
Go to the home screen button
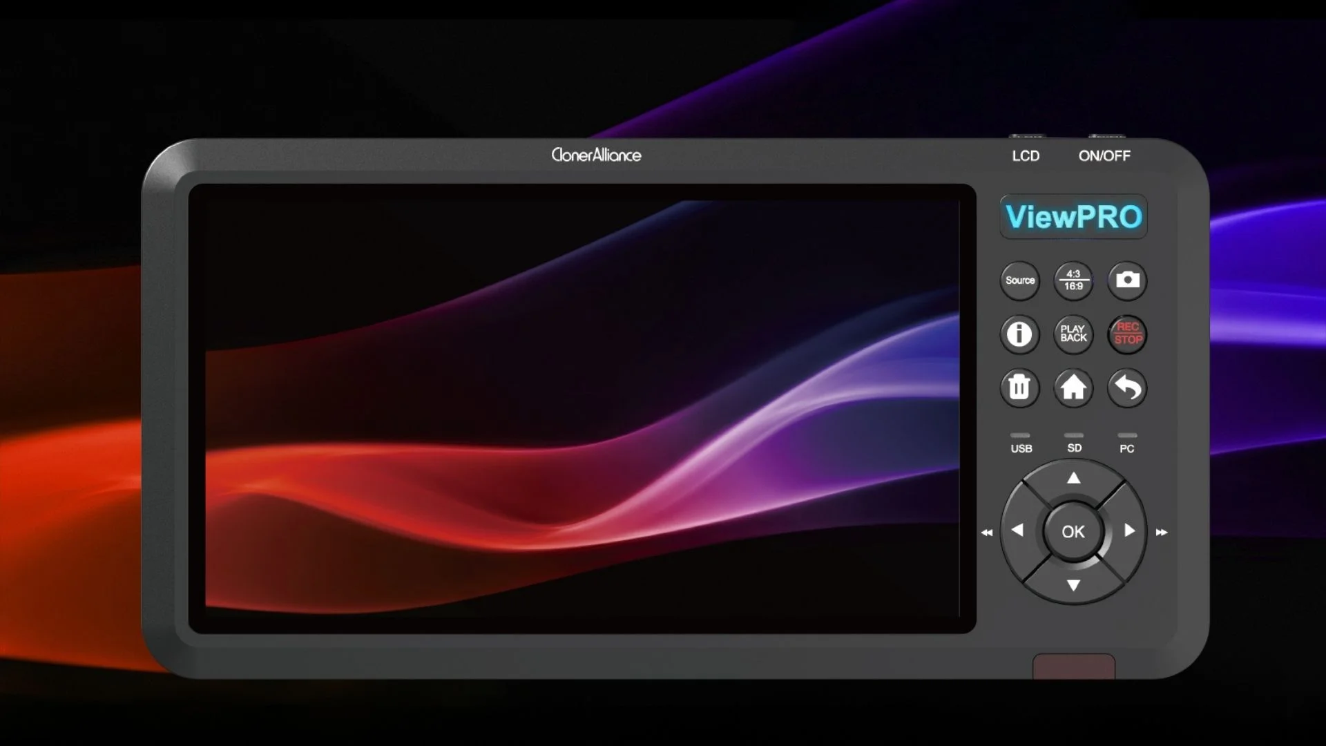[x=1073, y=388]
